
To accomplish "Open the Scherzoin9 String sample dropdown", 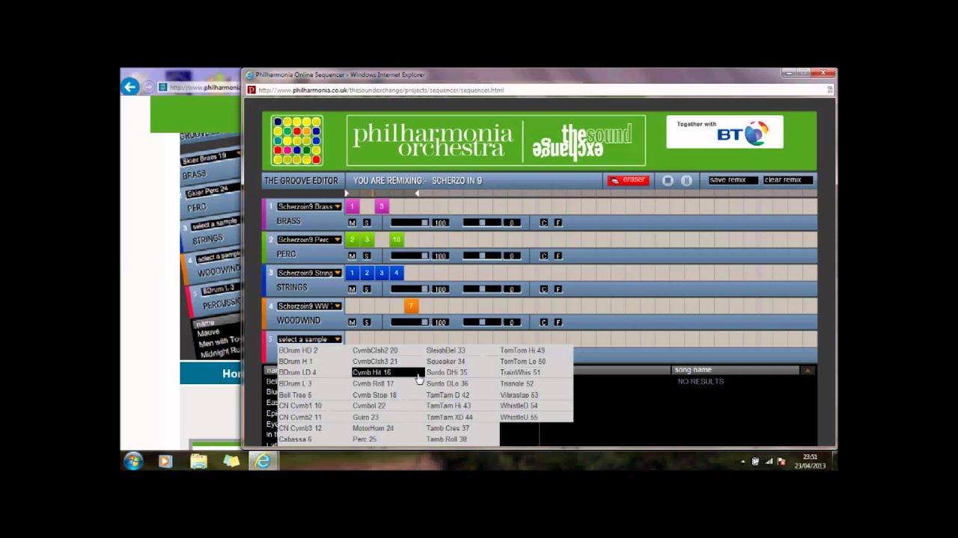I will tap(309, 273).
